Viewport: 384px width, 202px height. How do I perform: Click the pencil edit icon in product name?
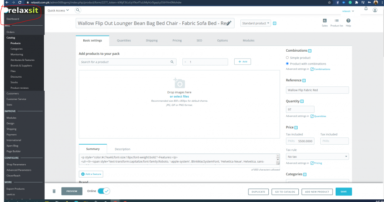click(x=229, y=23)
